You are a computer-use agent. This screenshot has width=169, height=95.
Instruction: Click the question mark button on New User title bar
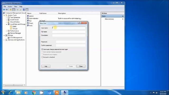(79, 23)
